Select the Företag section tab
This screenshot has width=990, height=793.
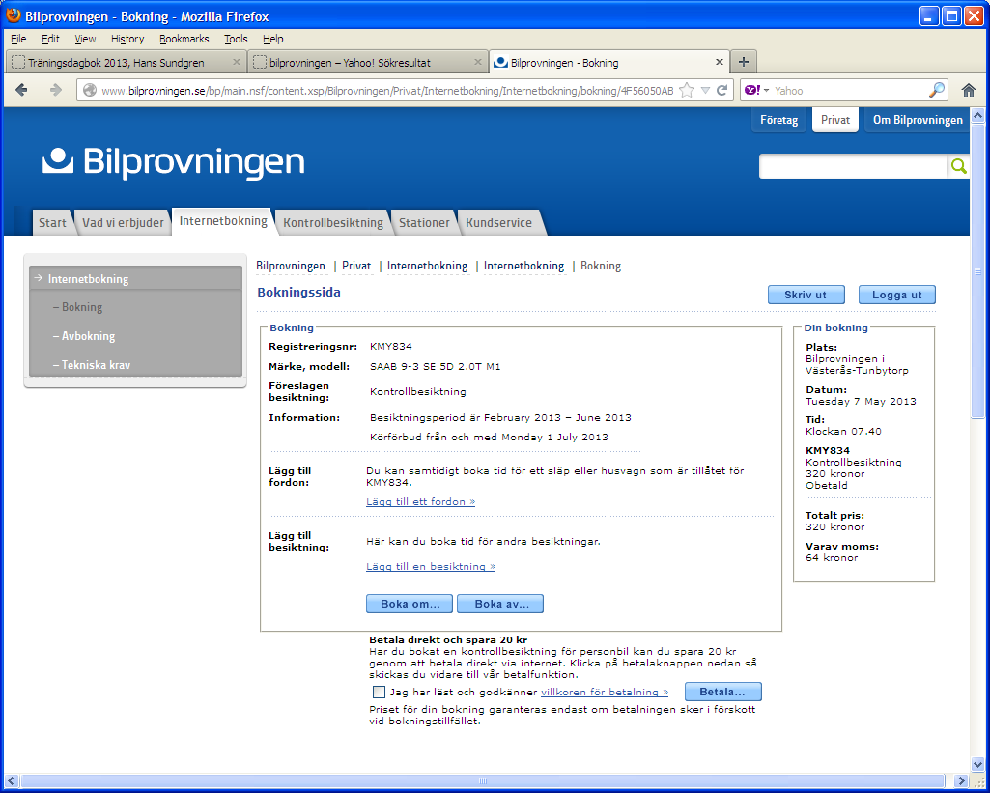tap(778, 120)
